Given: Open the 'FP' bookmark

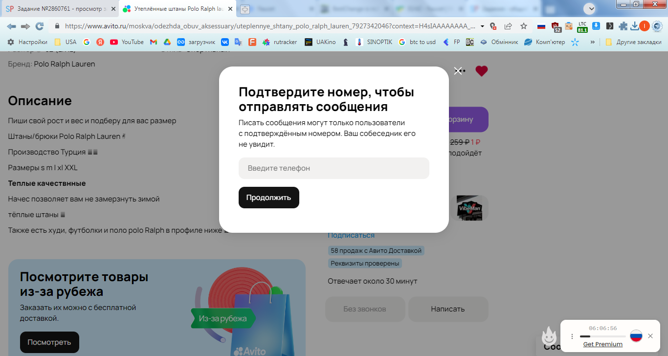Looking at the screenshot, I should 451,42.
